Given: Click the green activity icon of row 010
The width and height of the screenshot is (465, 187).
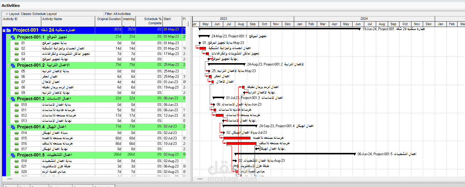Looking at the screenshot, I should tap(16, 105).
